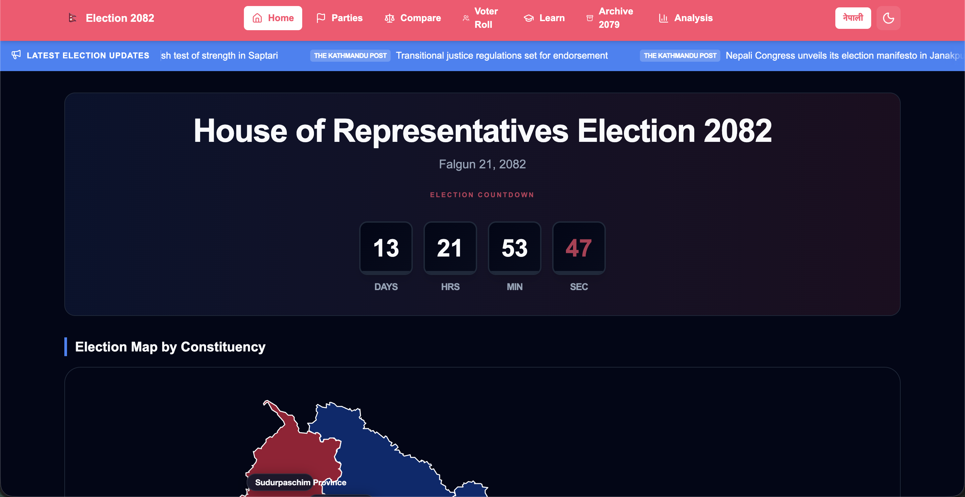Open the Compare section
Image resolution: width=965 pixels, height=497 pixels.
[420, 18]
